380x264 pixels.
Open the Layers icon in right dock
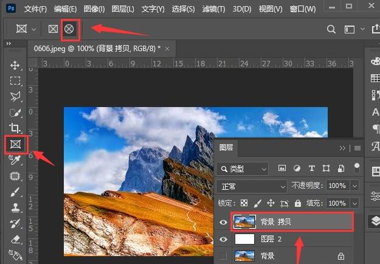(375, 221)
